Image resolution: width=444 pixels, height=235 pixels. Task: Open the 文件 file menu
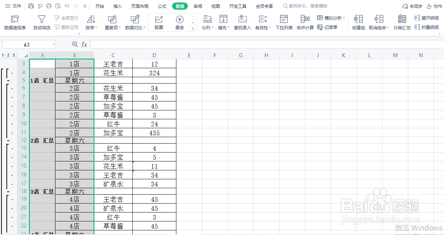coord(13,6)
